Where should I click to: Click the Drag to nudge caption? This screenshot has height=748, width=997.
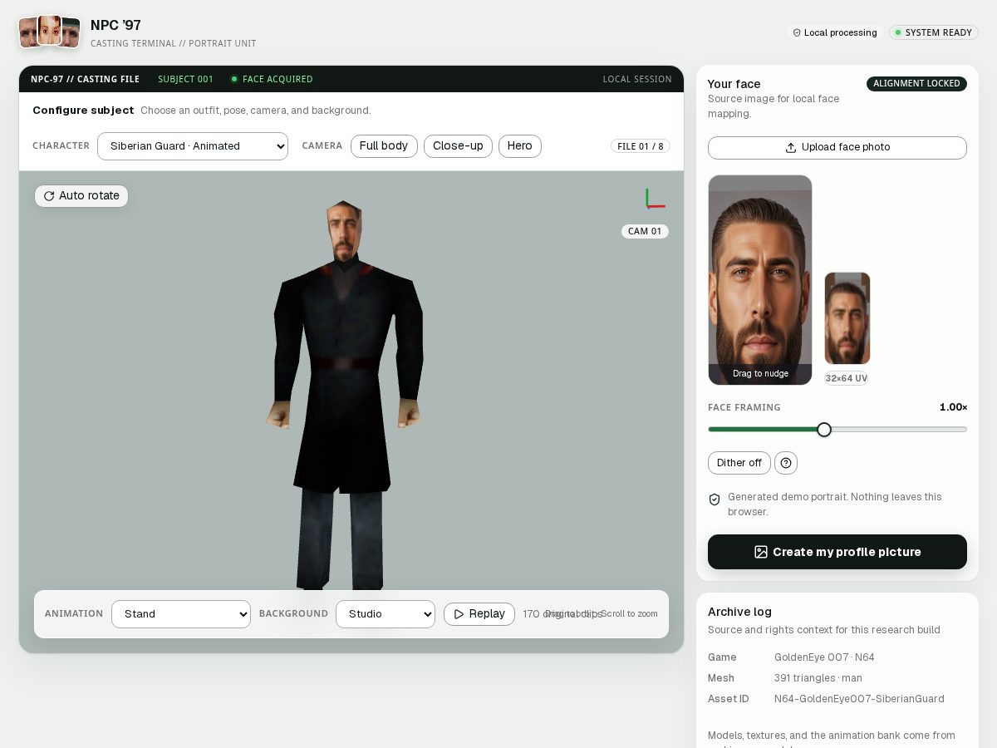(x=760, y=374)
